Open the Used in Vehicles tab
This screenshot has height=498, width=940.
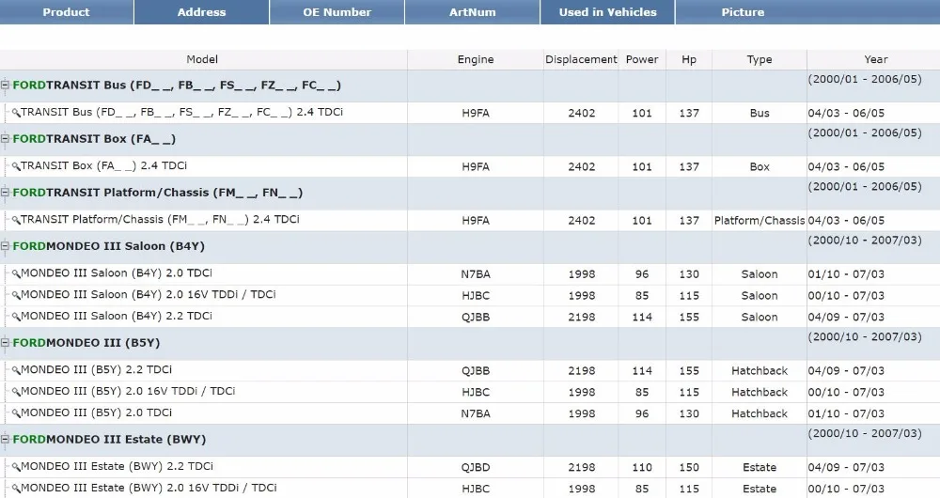607,12
